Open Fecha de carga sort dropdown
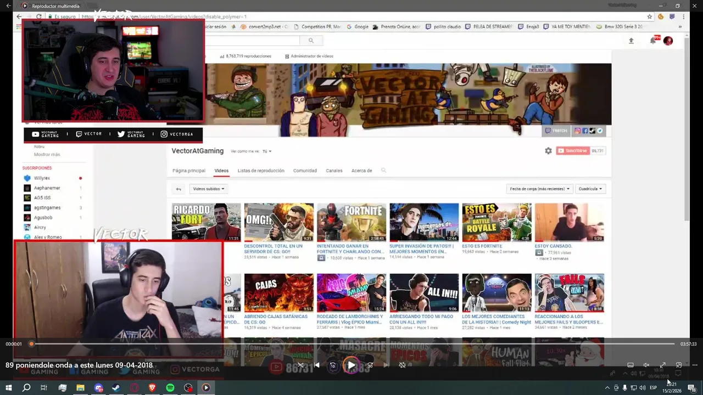The image size is (703, 395). pos(539,189)
